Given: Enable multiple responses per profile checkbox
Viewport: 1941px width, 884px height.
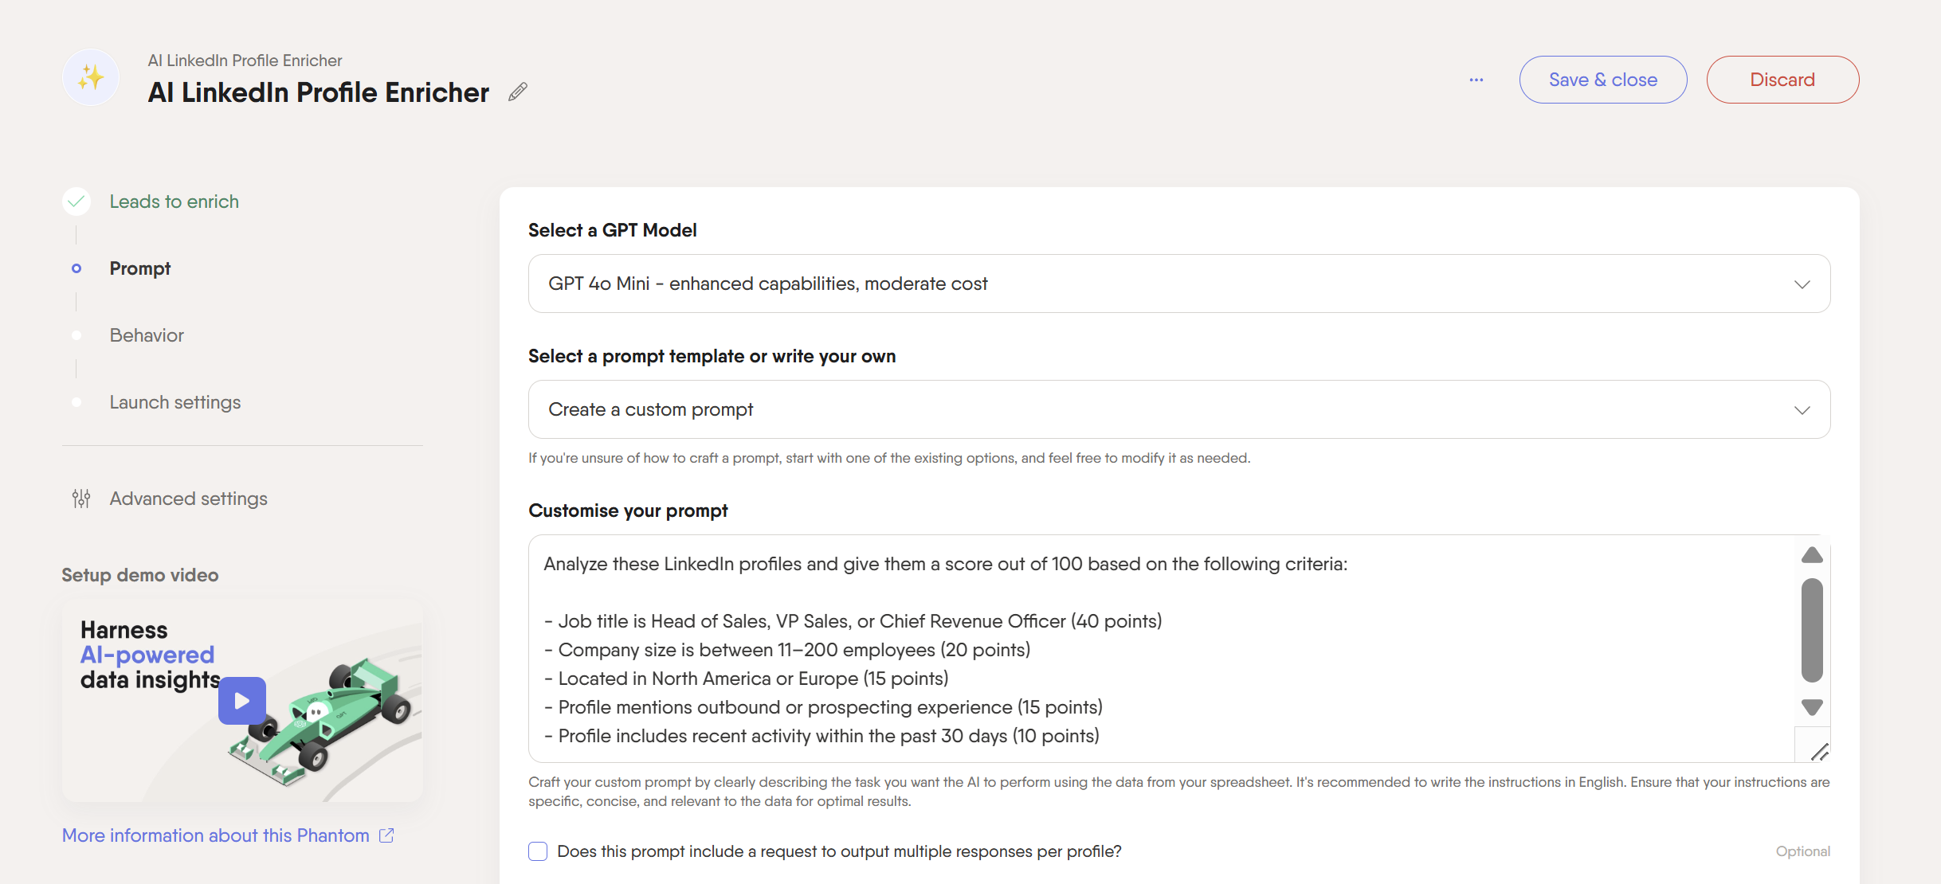Looking at the screenshot, I should click(538, 851).
